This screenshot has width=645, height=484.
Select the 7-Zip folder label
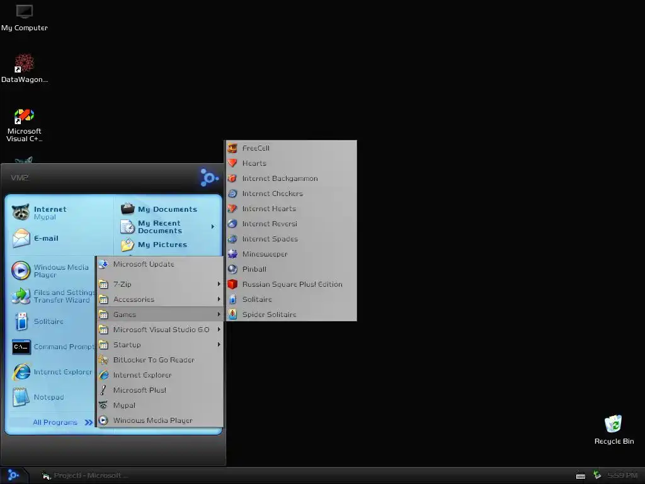(122, 284)
